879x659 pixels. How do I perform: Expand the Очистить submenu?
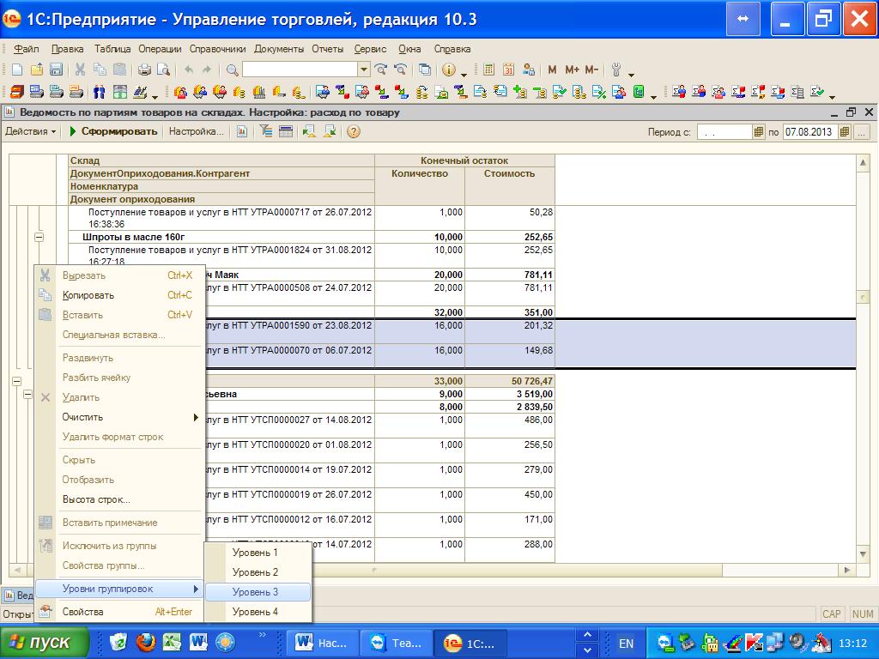pos(118,417)
